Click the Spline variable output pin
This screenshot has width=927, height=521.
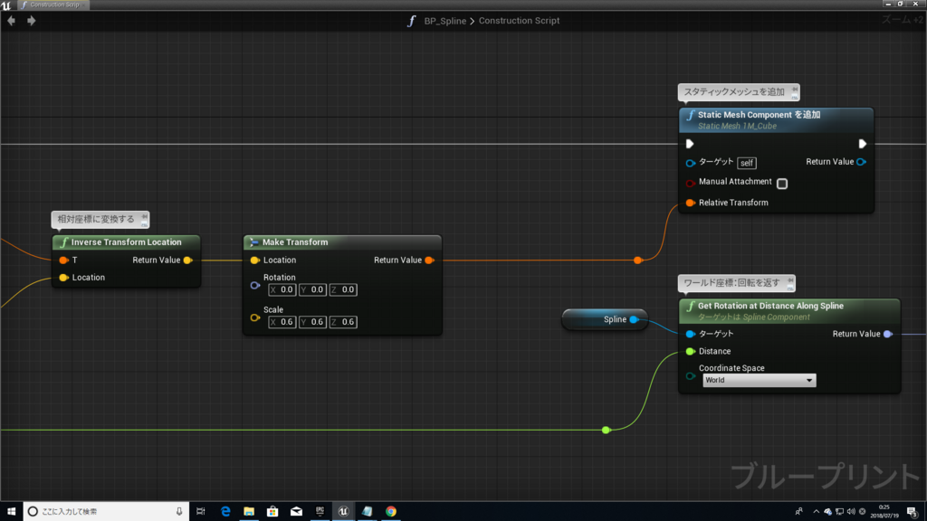(x=634, y=319)
